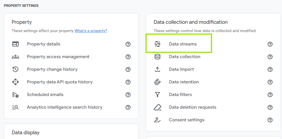Open help for Analytics Intelligence search history
The image size is (282, 139).
pos(128,107)
